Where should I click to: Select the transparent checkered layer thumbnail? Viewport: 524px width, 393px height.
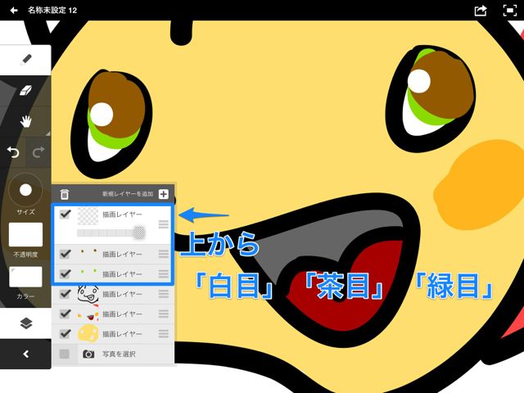tap(88, 215)
